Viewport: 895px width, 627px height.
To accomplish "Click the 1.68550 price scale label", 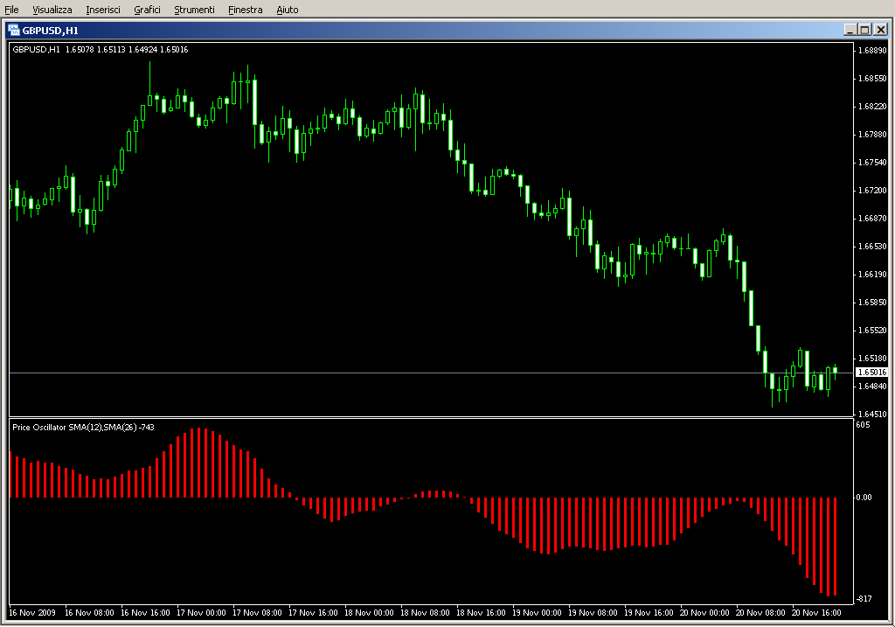I will pyautogui.click(x=873, y=78).
